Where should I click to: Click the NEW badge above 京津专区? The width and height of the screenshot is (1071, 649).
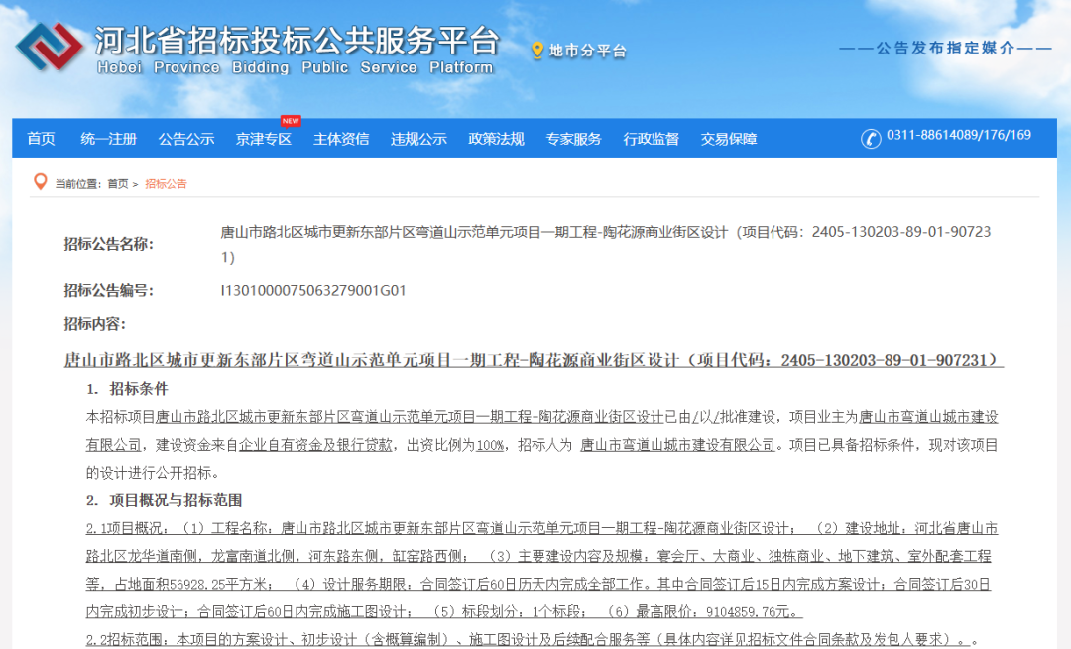(291, 121)
